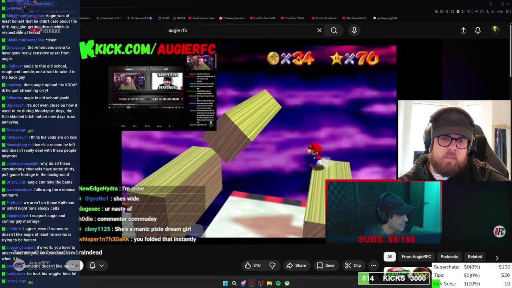This screenshot has width=512, height=288.
Task: Select the 'Related' filter chip
Action: click(x=475, y=257)
